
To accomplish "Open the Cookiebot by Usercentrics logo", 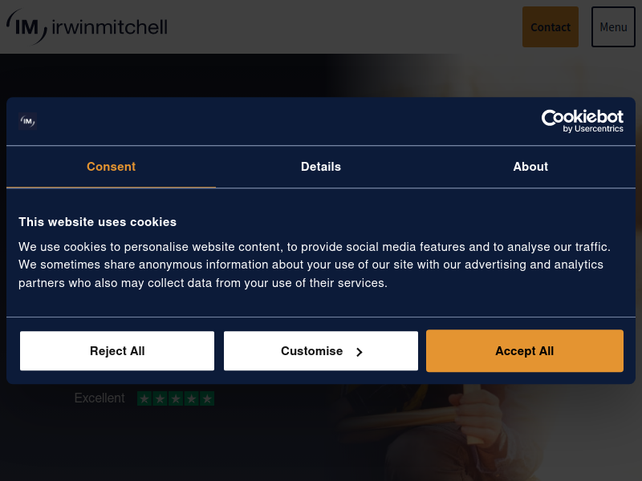I will point(582,121).
